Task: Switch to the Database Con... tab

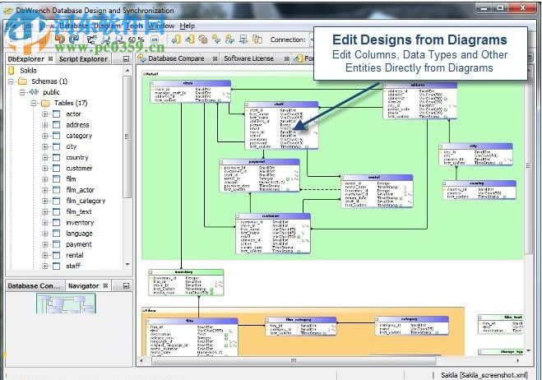Action: click(x=33, y=285)
